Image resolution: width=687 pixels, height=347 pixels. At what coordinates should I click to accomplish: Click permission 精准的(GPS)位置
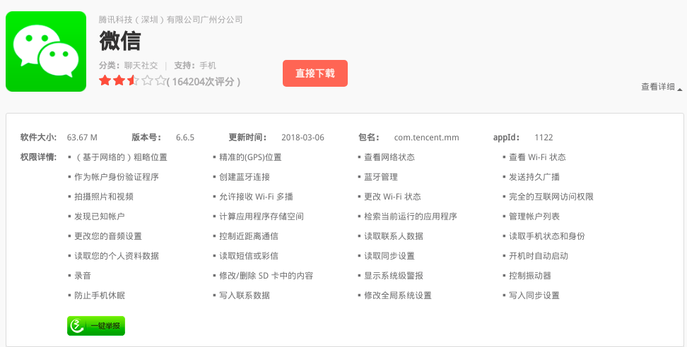pos(250,157)
